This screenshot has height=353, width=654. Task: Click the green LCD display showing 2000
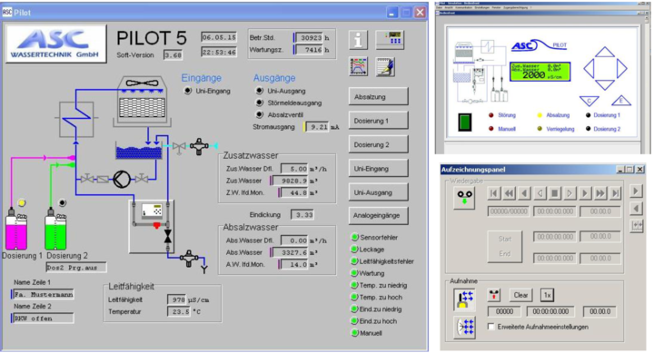coord(540,72)
